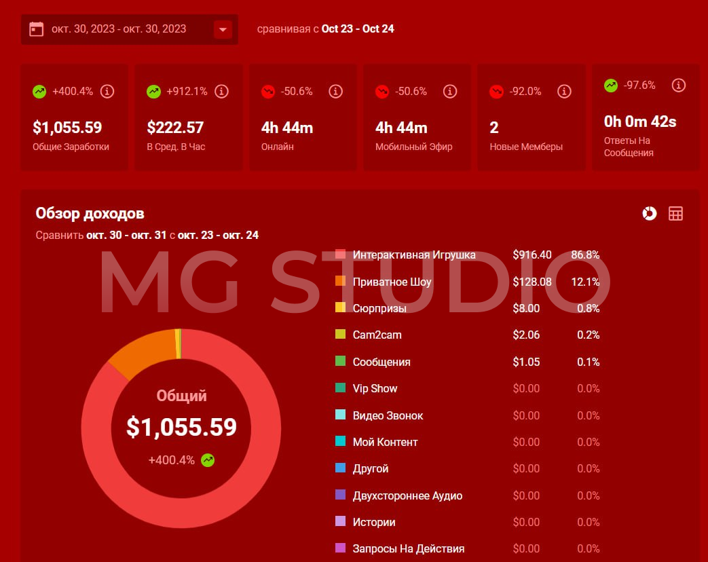
Task: Switch to table view icon
Action: 675,214
